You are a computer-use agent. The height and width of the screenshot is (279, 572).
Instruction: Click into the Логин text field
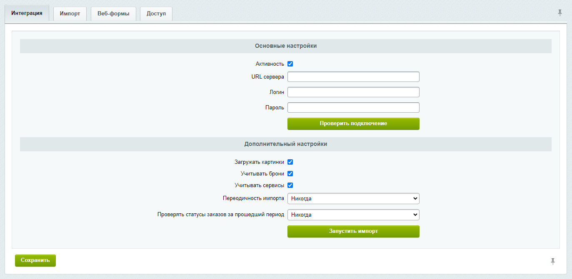click(x=353, y=92)
